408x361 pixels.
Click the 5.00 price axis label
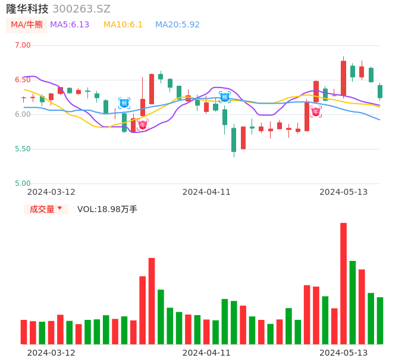(x=23, y=183)
